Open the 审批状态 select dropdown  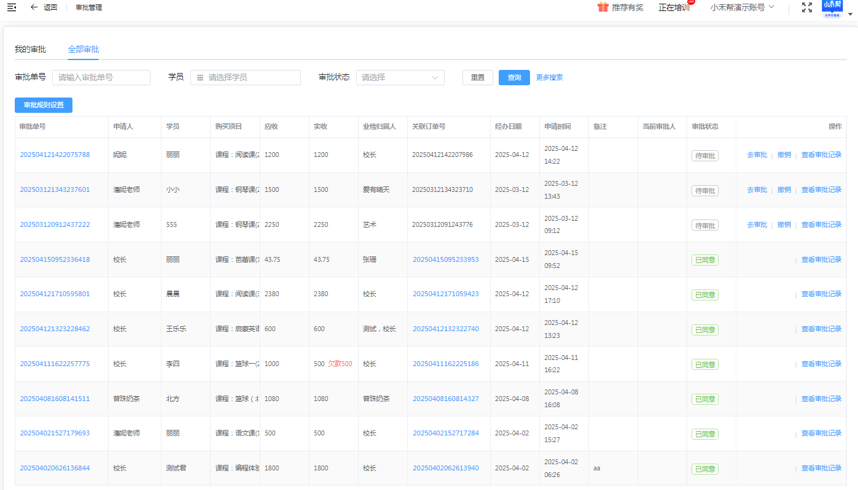click(x=400, y=77)
